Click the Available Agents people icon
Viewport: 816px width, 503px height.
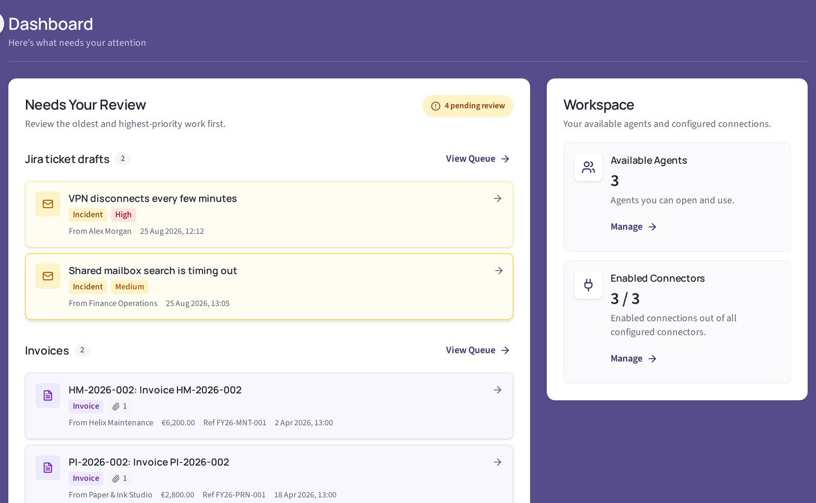coord(589,167)
